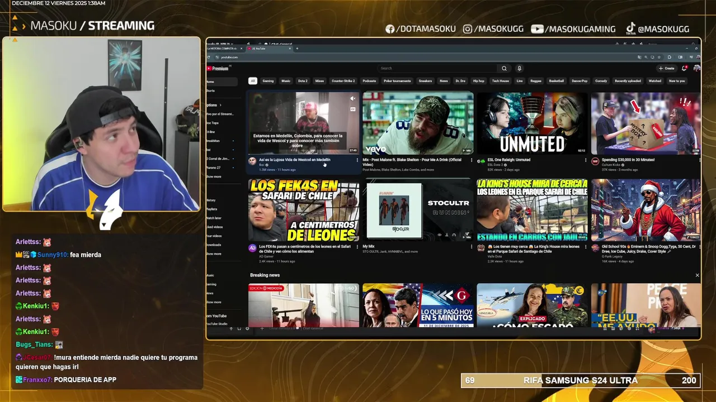Switch to the La Historia Completa tab
Viewport: 716px width, 402px height.
point(223,49)
